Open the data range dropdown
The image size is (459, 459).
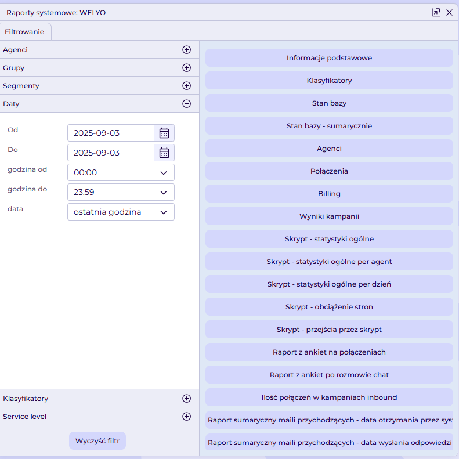point(121,212)
